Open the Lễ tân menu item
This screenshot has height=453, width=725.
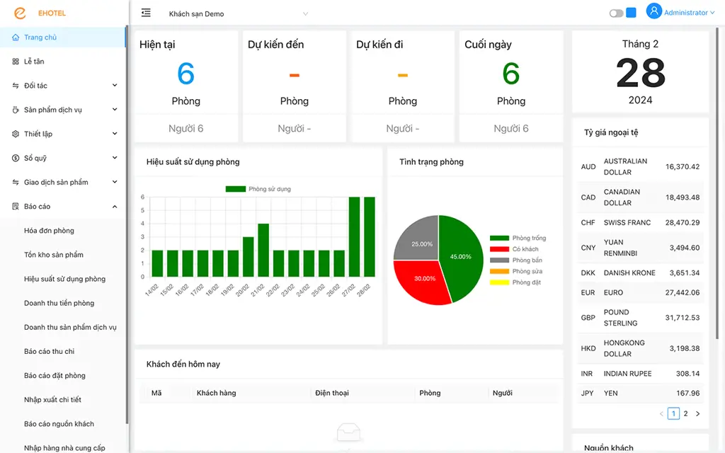(x=62, y=62)
